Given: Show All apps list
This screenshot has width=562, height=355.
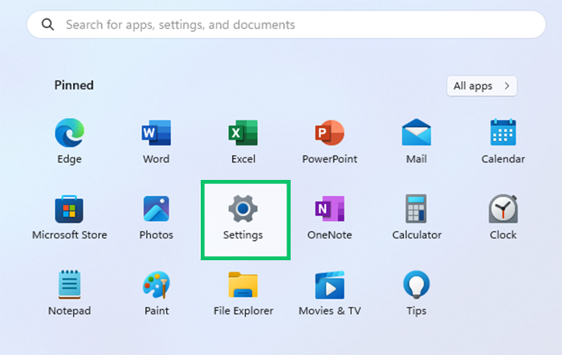Looking at the screenshot, I should pos(482,86).
